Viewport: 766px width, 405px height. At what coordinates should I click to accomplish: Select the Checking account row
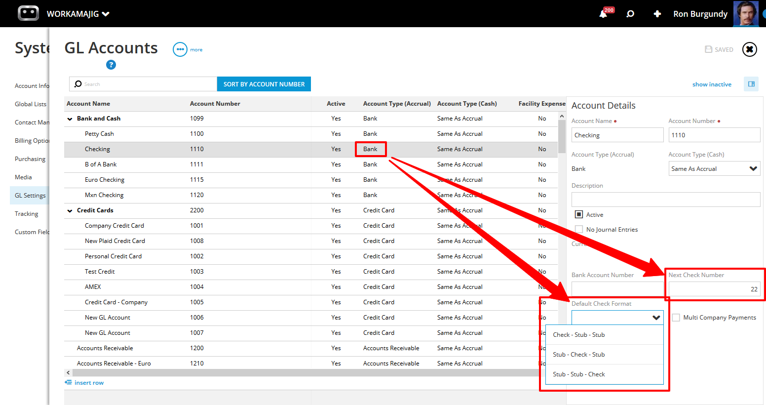[311, 149]
